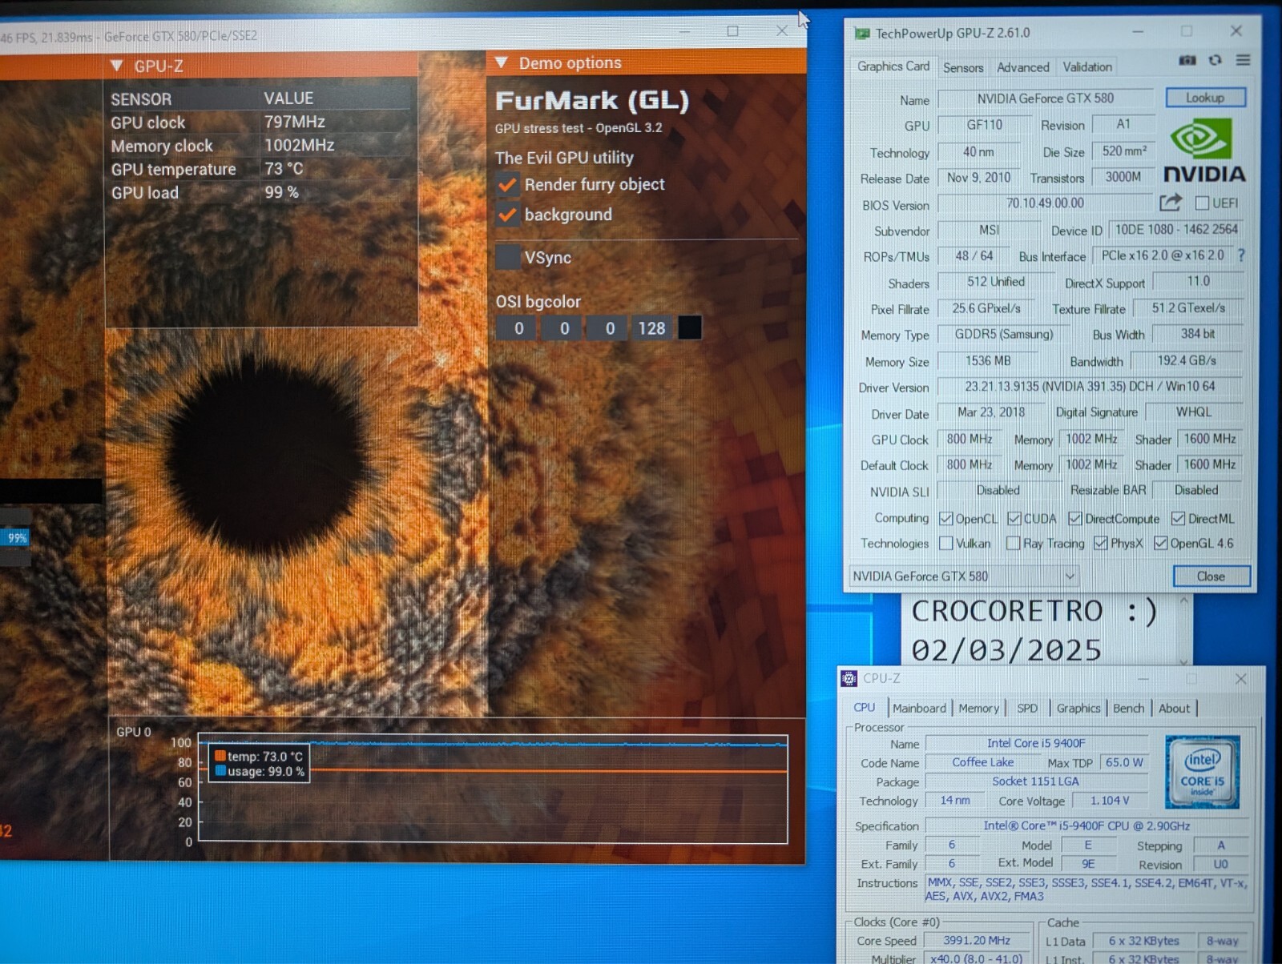This screenshot has width=1282, height=964.
Task: Click the Device ID value 10DE 1080
Action: point(1176,230)
